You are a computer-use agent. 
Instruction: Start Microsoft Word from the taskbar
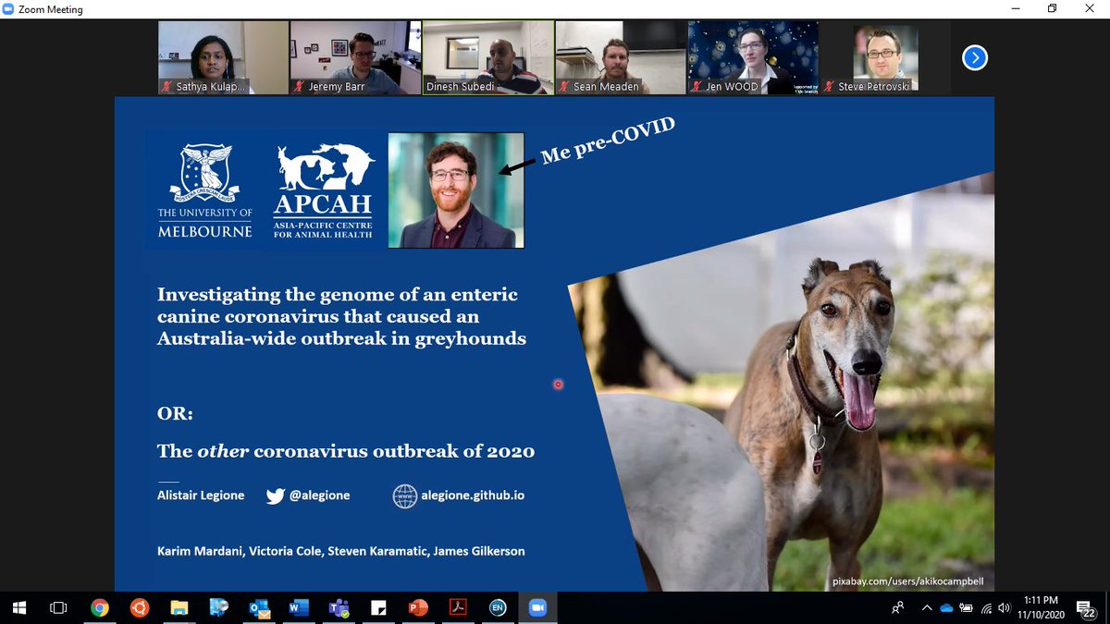(298, 608)
